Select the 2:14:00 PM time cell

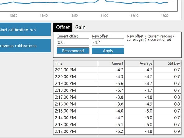[x=76, y=117]
